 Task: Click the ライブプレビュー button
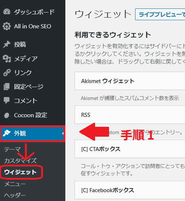point(160,14)
